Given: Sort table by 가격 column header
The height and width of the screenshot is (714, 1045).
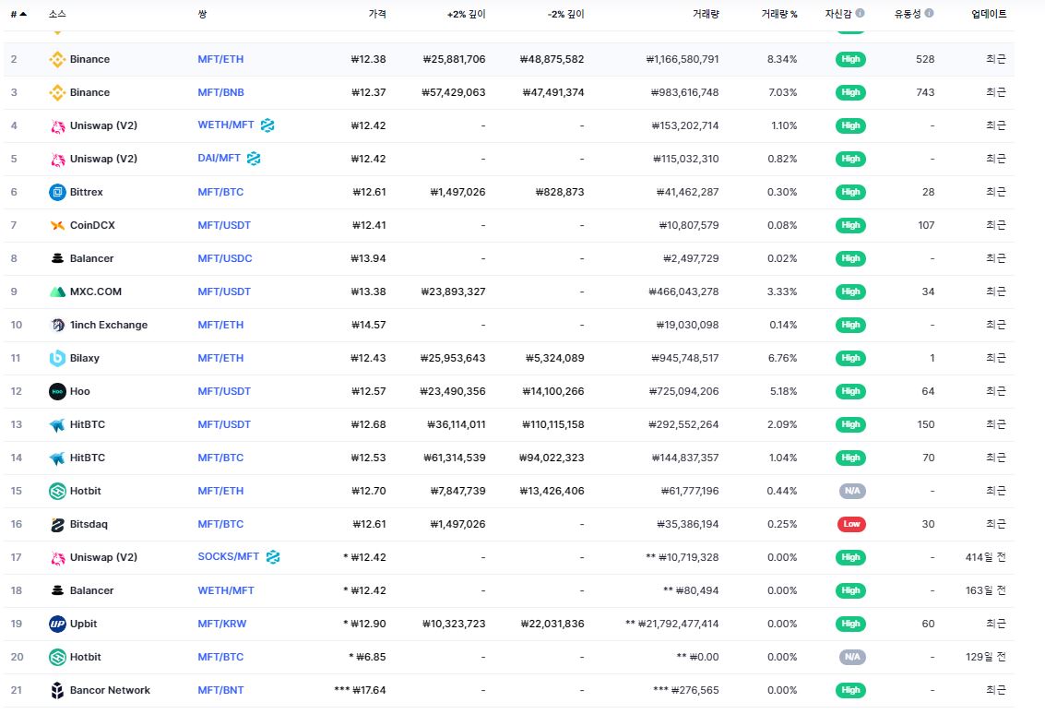Looking at the screenshot, I should 377,14.
